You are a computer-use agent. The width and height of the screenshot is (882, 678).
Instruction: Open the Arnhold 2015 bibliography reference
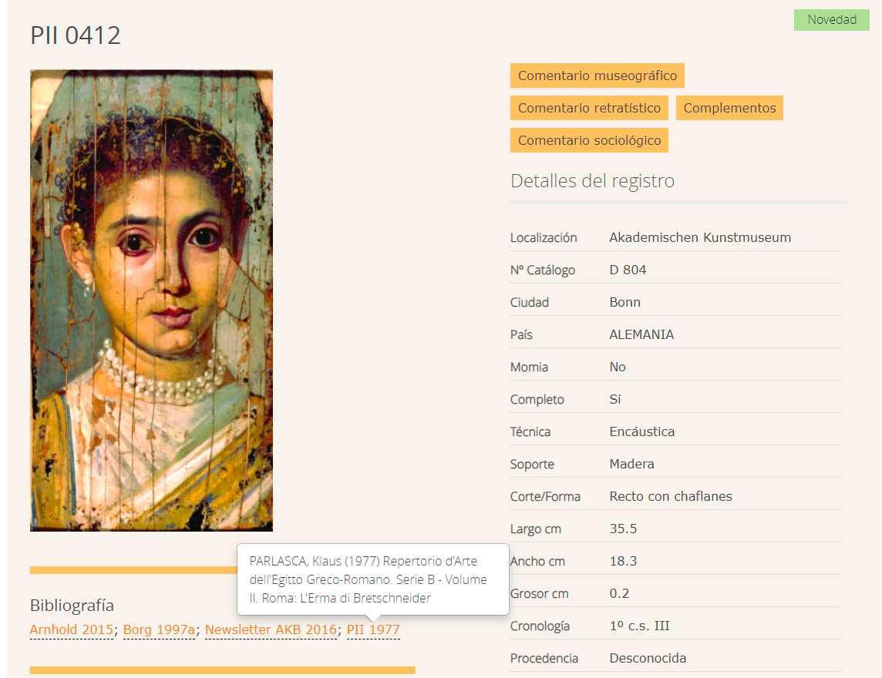click(x=72, y=630)
